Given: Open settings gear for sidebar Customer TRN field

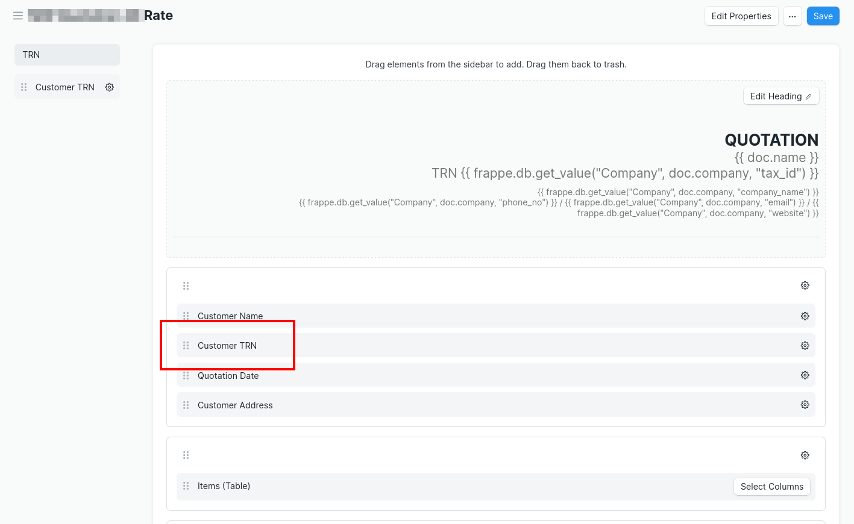Looking at the screenshot, I should 109,87.
